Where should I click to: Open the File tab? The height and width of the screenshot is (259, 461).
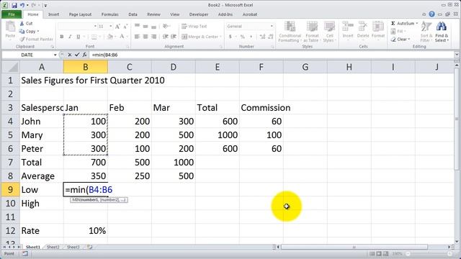(x=12, y=14)
